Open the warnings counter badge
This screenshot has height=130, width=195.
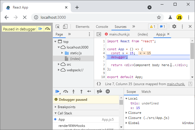coord(153,26)
